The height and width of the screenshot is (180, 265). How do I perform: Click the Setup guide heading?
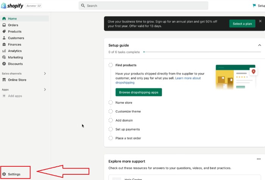[118, 45]
